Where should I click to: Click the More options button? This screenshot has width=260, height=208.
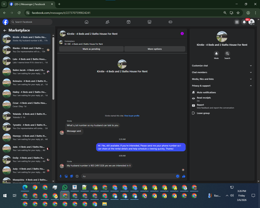154,49
